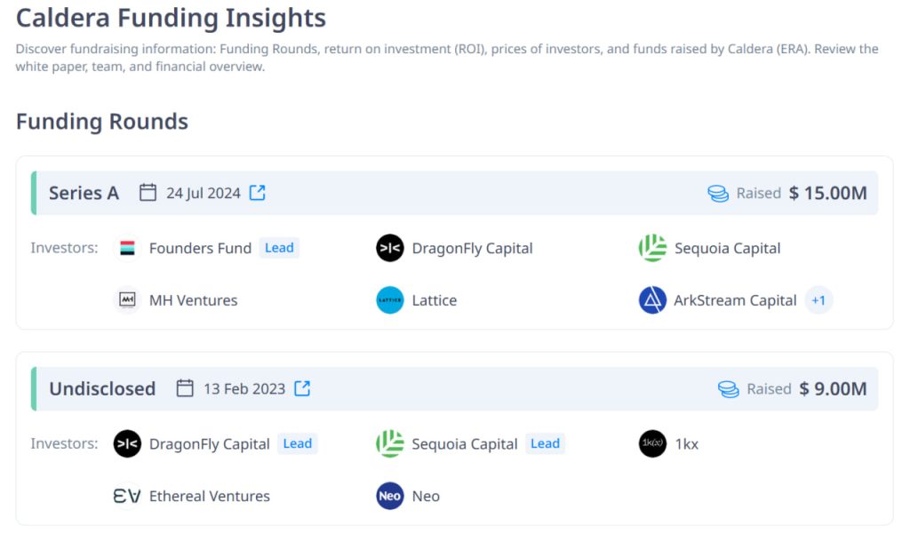
Task: Expand the +1 more investors badge
Action: (818, 300)
